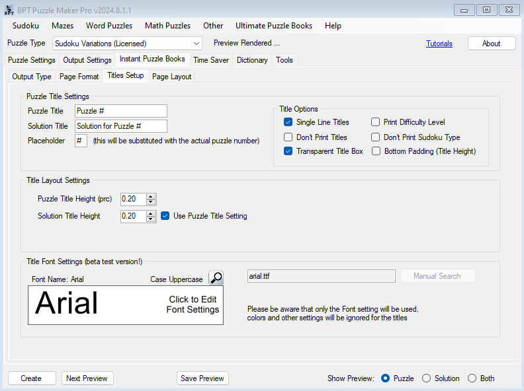Viewport: 524px width, 391px height.
Task: Open the Puzzle Type dropdown
Action: click(127, 44)
